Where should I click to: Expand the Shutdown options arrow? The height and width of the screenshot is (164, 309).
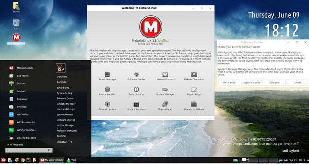click(x=71, y=142)
